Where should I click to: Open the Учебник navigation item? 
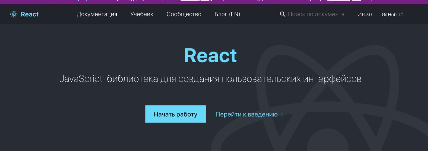pyautogui.click(x=142, y=14)
